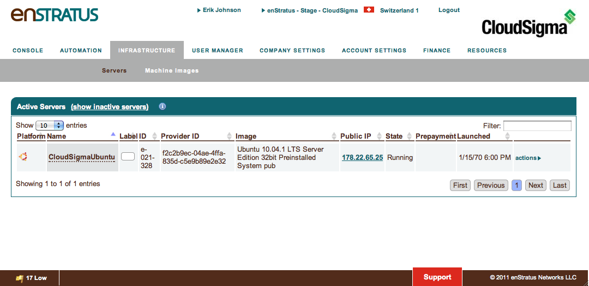
Task: Click the enStratus logo
Action: point(55,14)
